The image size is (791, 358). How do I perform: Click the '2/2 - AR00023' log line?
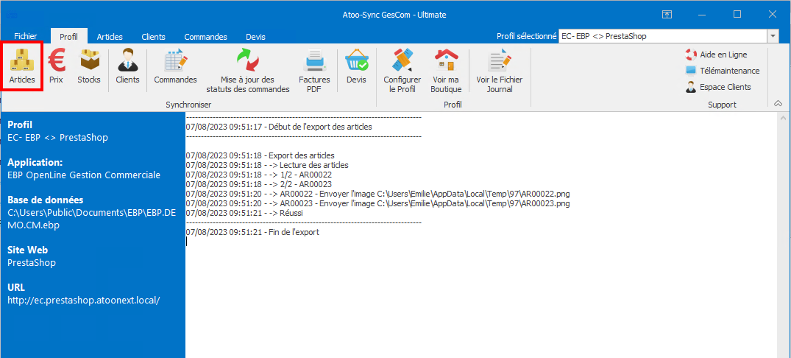tap(259, 184)
